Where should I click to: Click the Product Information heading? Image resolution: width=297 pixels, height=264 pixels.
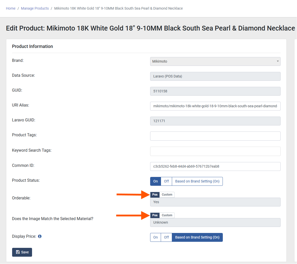pyautogui.click(x=32, y=46)
